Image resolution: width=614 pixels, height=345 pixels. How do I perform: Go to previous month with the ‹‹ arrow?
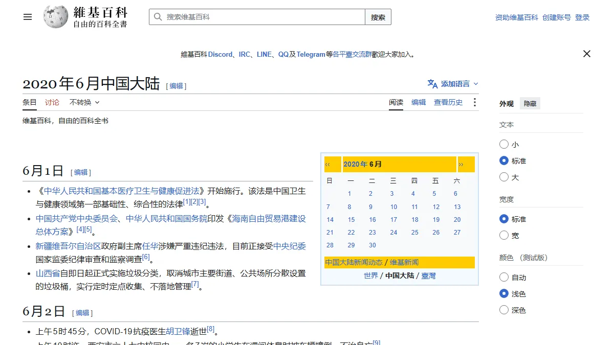[328, 165]
